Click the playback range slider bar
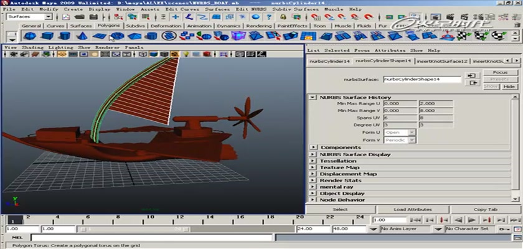The image size is (523, 249). pos(134,229)
